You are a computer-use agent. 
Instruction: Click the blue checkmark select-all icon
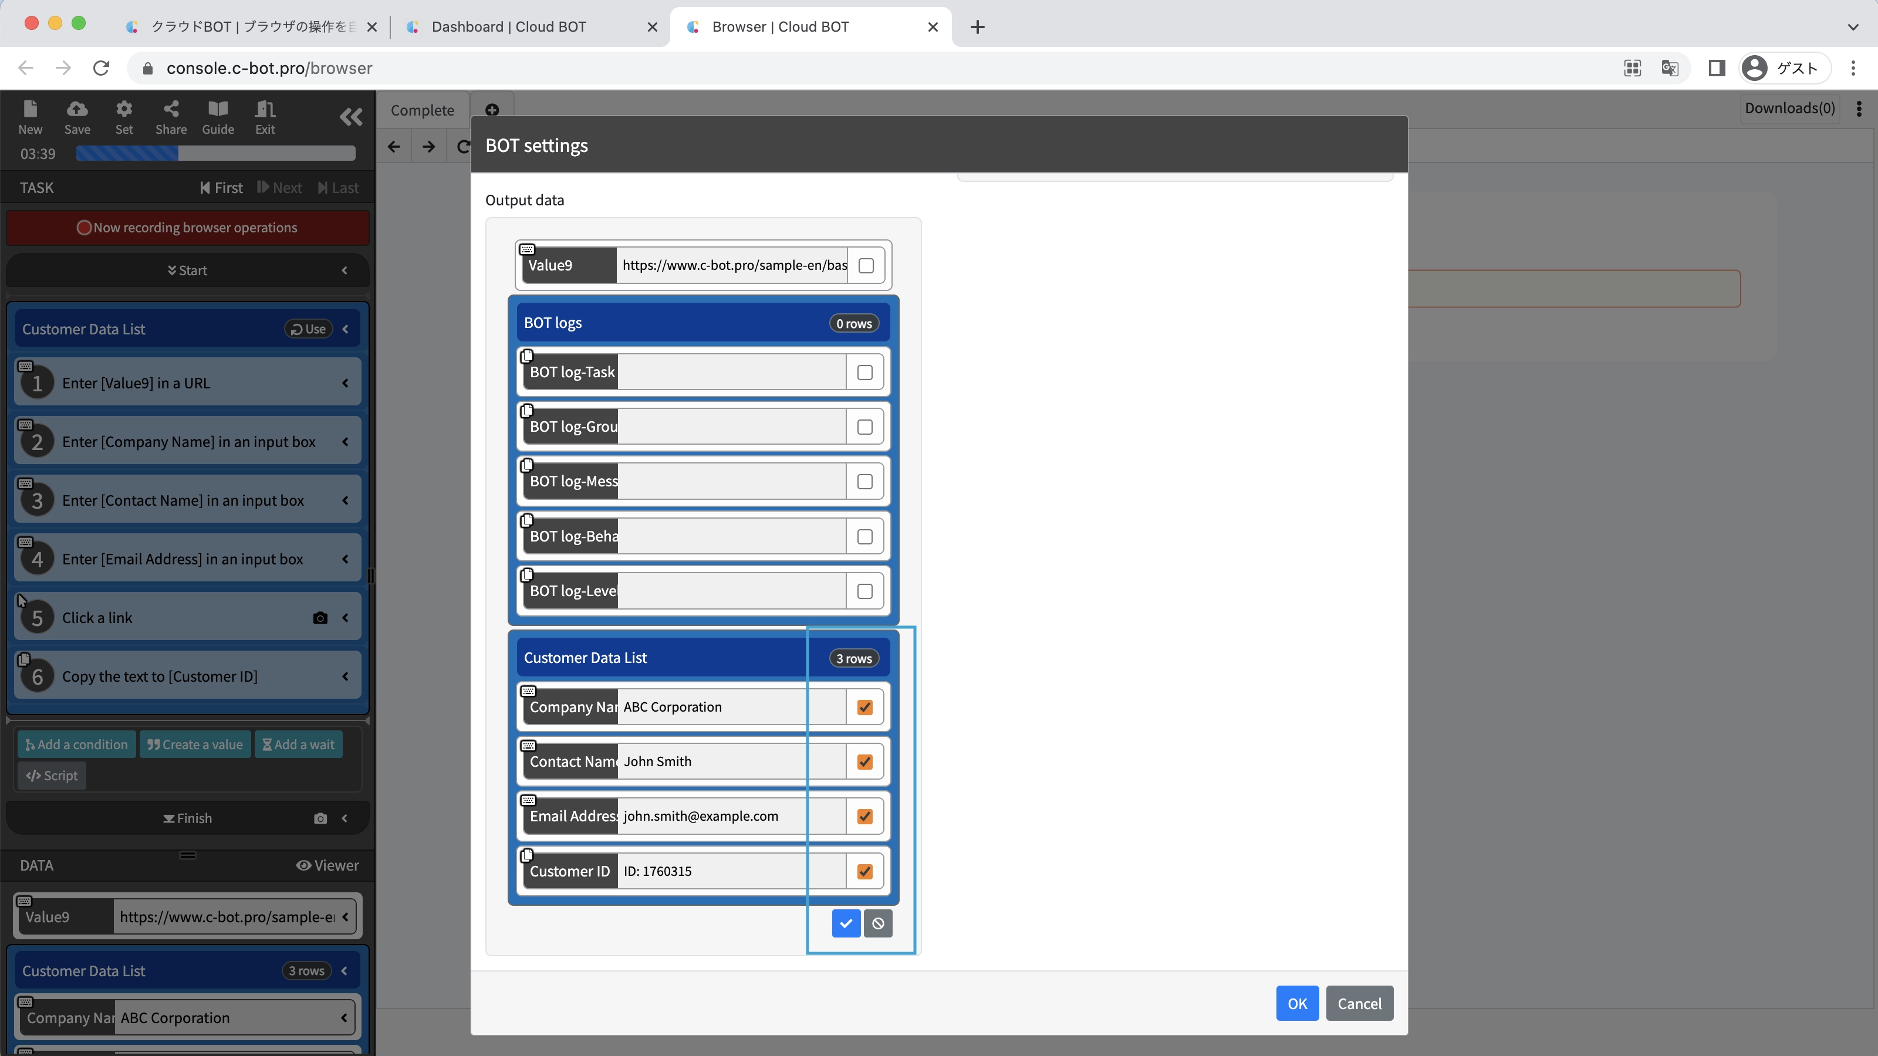[x=846, y=923]
